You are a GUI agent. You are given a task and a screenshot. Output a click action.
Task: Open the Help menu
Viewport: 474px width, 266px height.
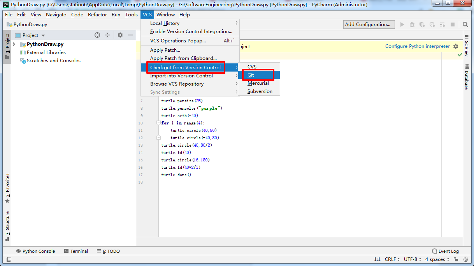tap(184, 15)
